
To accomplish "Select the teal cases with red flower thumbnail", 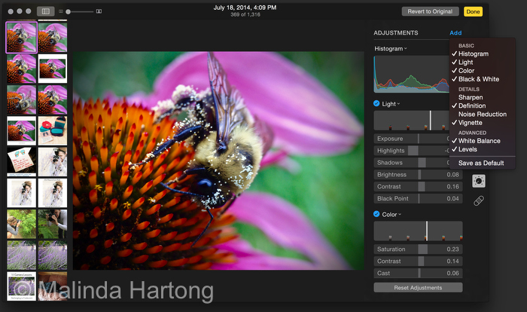I will (53, 130).
